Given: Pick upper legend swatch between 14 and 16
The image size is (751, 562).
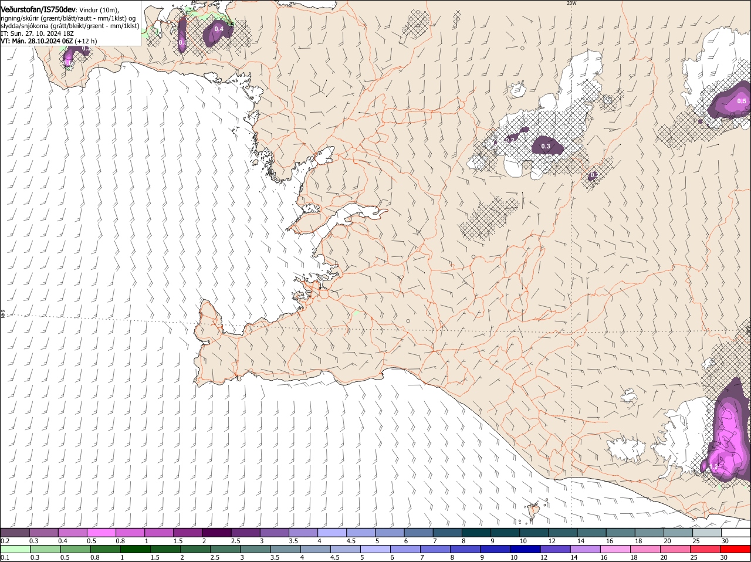Looking at the screenshot, I should coord(591,532).
